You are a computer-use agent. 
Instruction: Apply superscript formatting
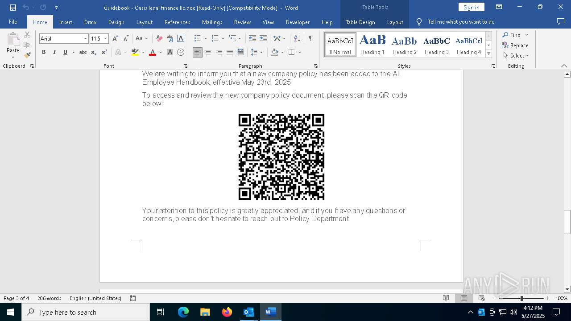coord(104,52)
